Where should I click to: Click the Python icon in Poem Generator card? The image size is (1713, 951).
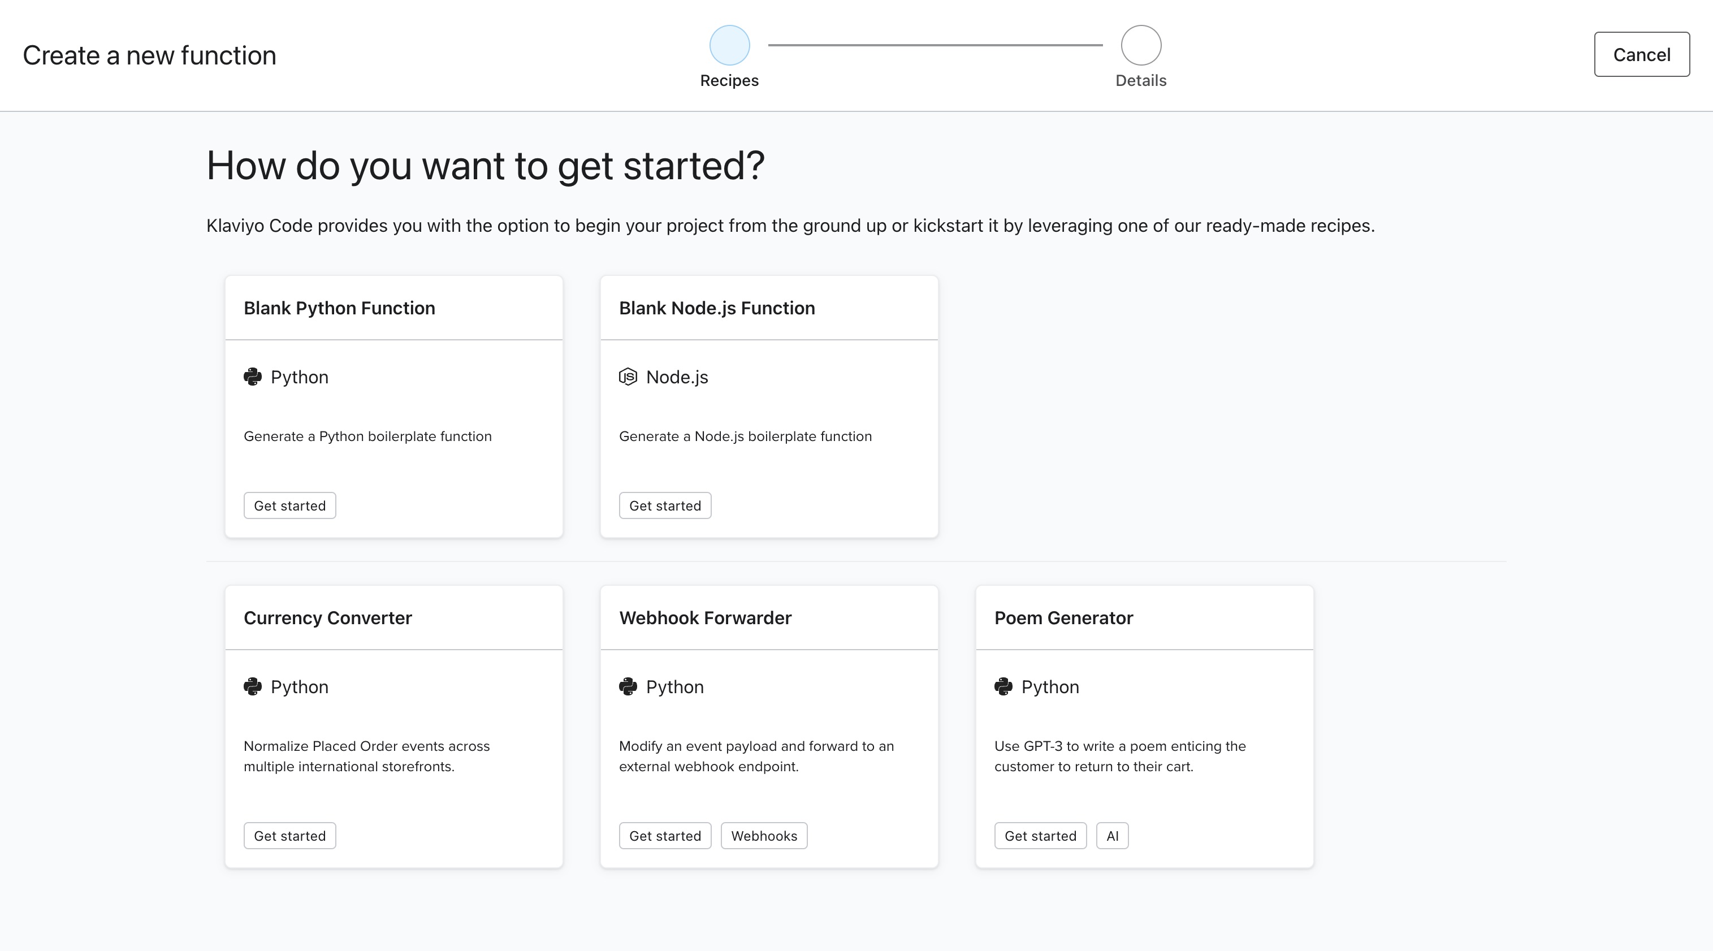(x=1003, y=687)
